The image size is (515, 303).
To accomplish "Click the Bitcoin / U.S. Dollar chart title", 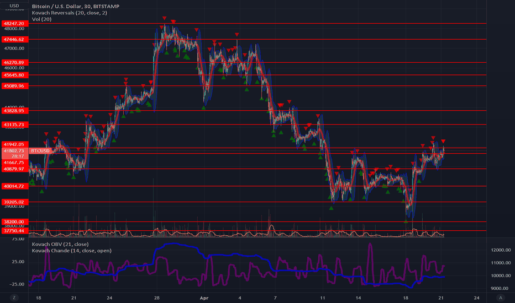I will [x=76, y=6].
